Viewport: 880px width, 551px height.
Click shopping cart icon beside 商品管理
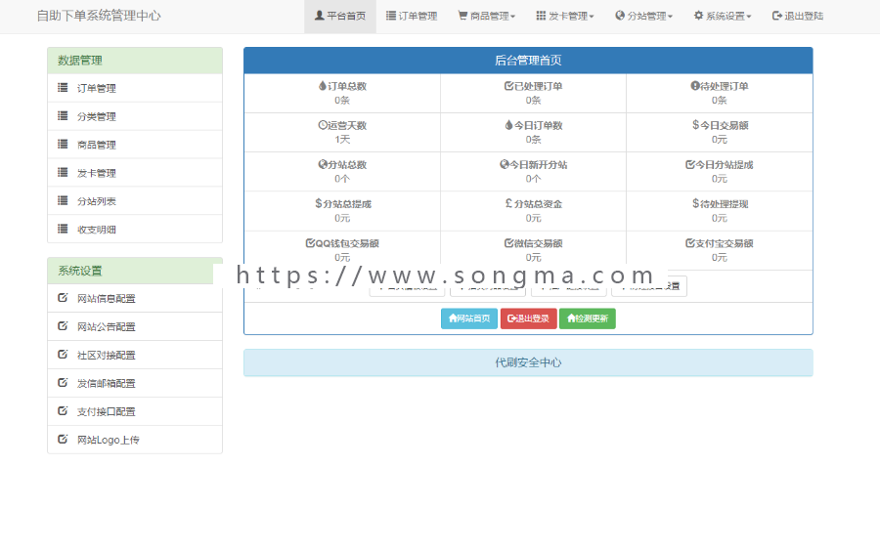462,16
